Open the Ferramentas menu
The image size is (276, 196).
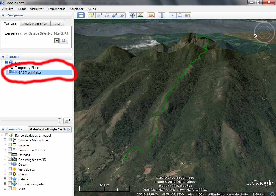click(x=56, y=9)
